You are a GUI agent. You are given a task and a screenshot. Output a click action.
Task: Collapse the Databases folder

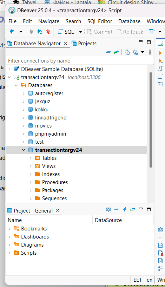click(x=16, y=85)
